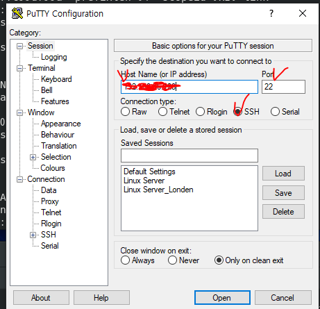Viewport: 320px width, 309px height.
Task: Open the Behaviour settings category
Action: click(x=58, y=135)
